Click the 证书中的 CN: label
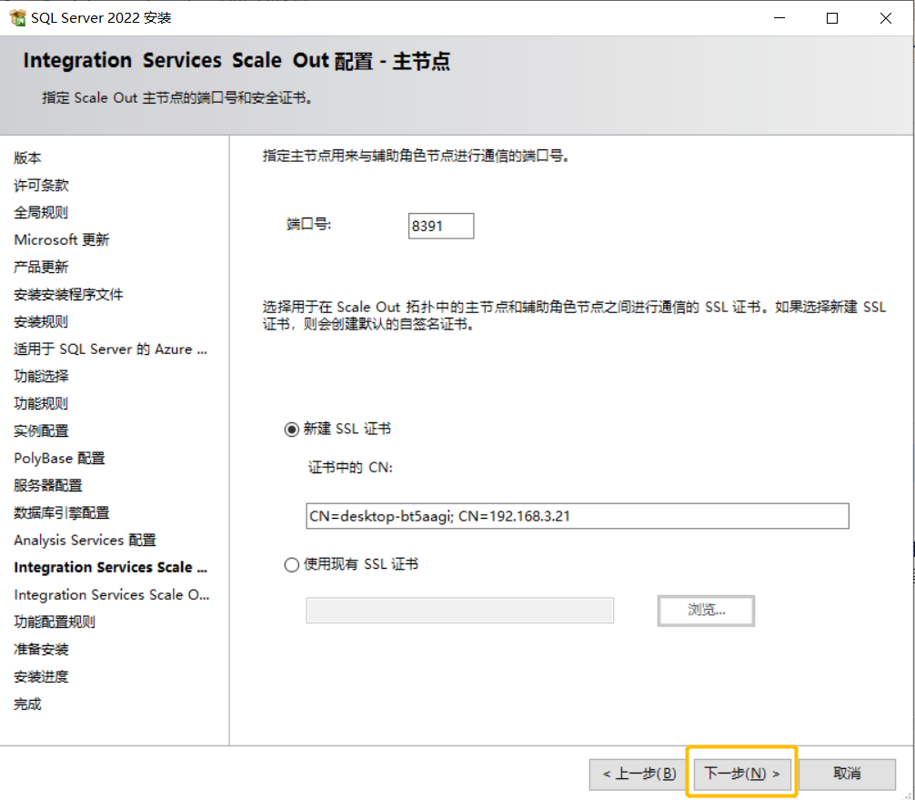 coord(350,468)
